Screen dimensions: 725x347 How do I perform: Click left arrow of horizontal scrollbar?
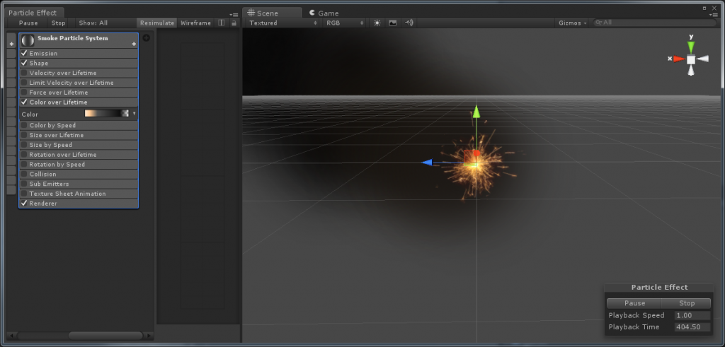click(x=11, y=336)
